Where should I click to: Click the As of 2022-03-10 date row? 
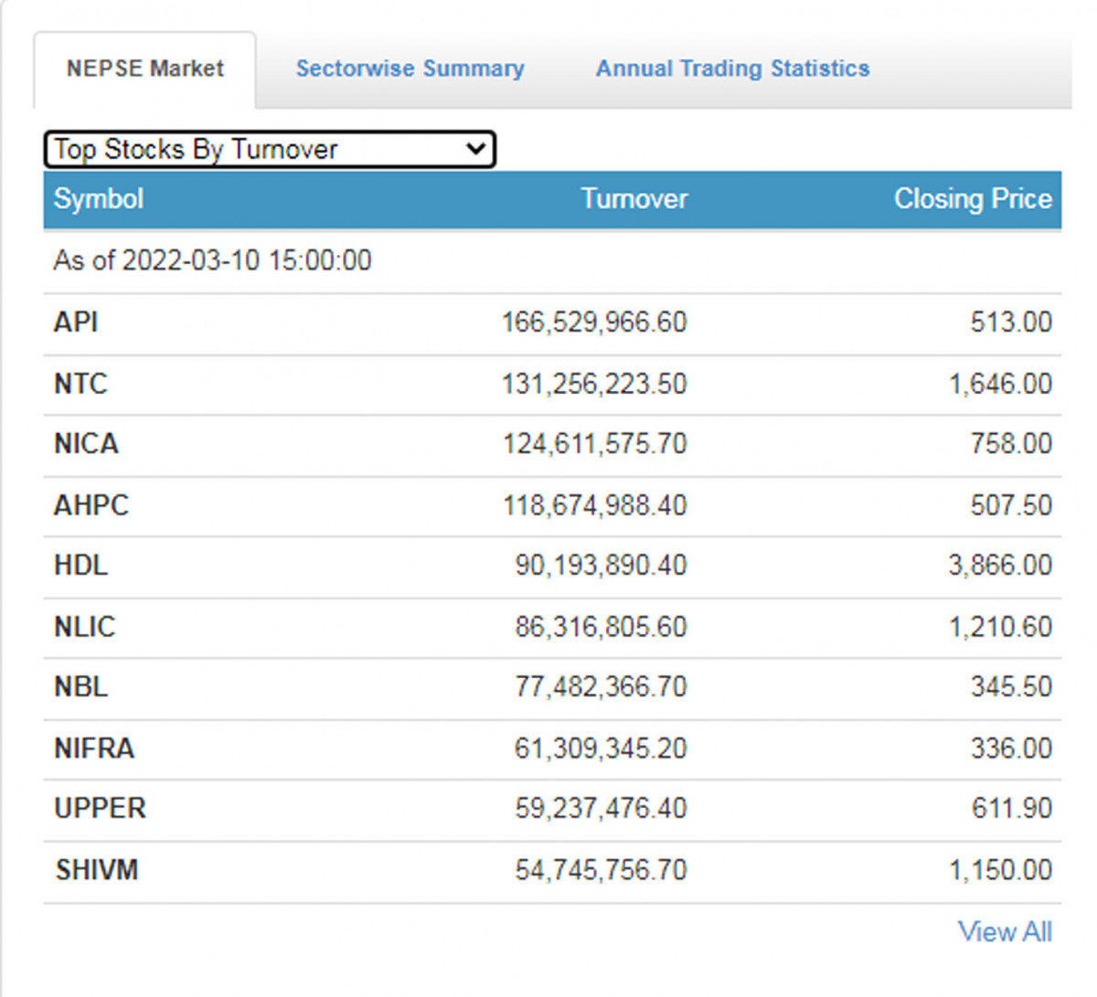[x=212, y=261]
